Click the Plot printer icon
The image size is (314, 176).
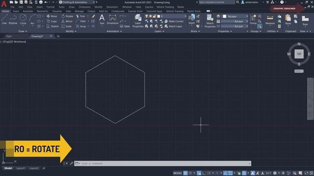coord(41,2)
